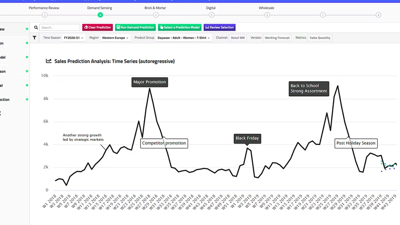Open the Region Western Europe dropdown
The width and height of the screenshot is (400, 225).
click(115, 38)
